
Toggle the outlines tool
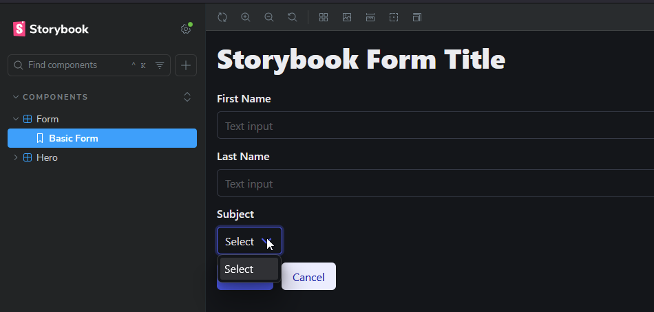click(394, 17)
